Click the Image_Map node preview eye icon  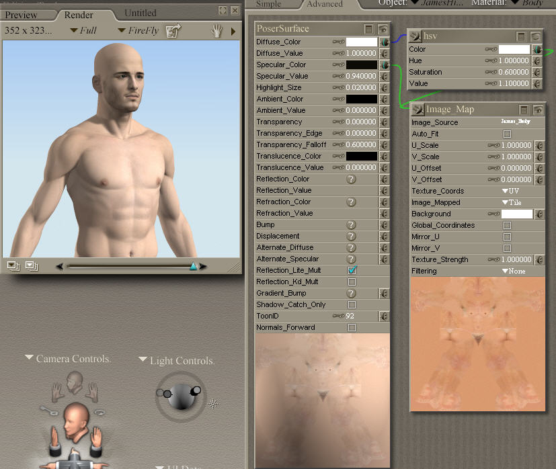coord(537,110)
